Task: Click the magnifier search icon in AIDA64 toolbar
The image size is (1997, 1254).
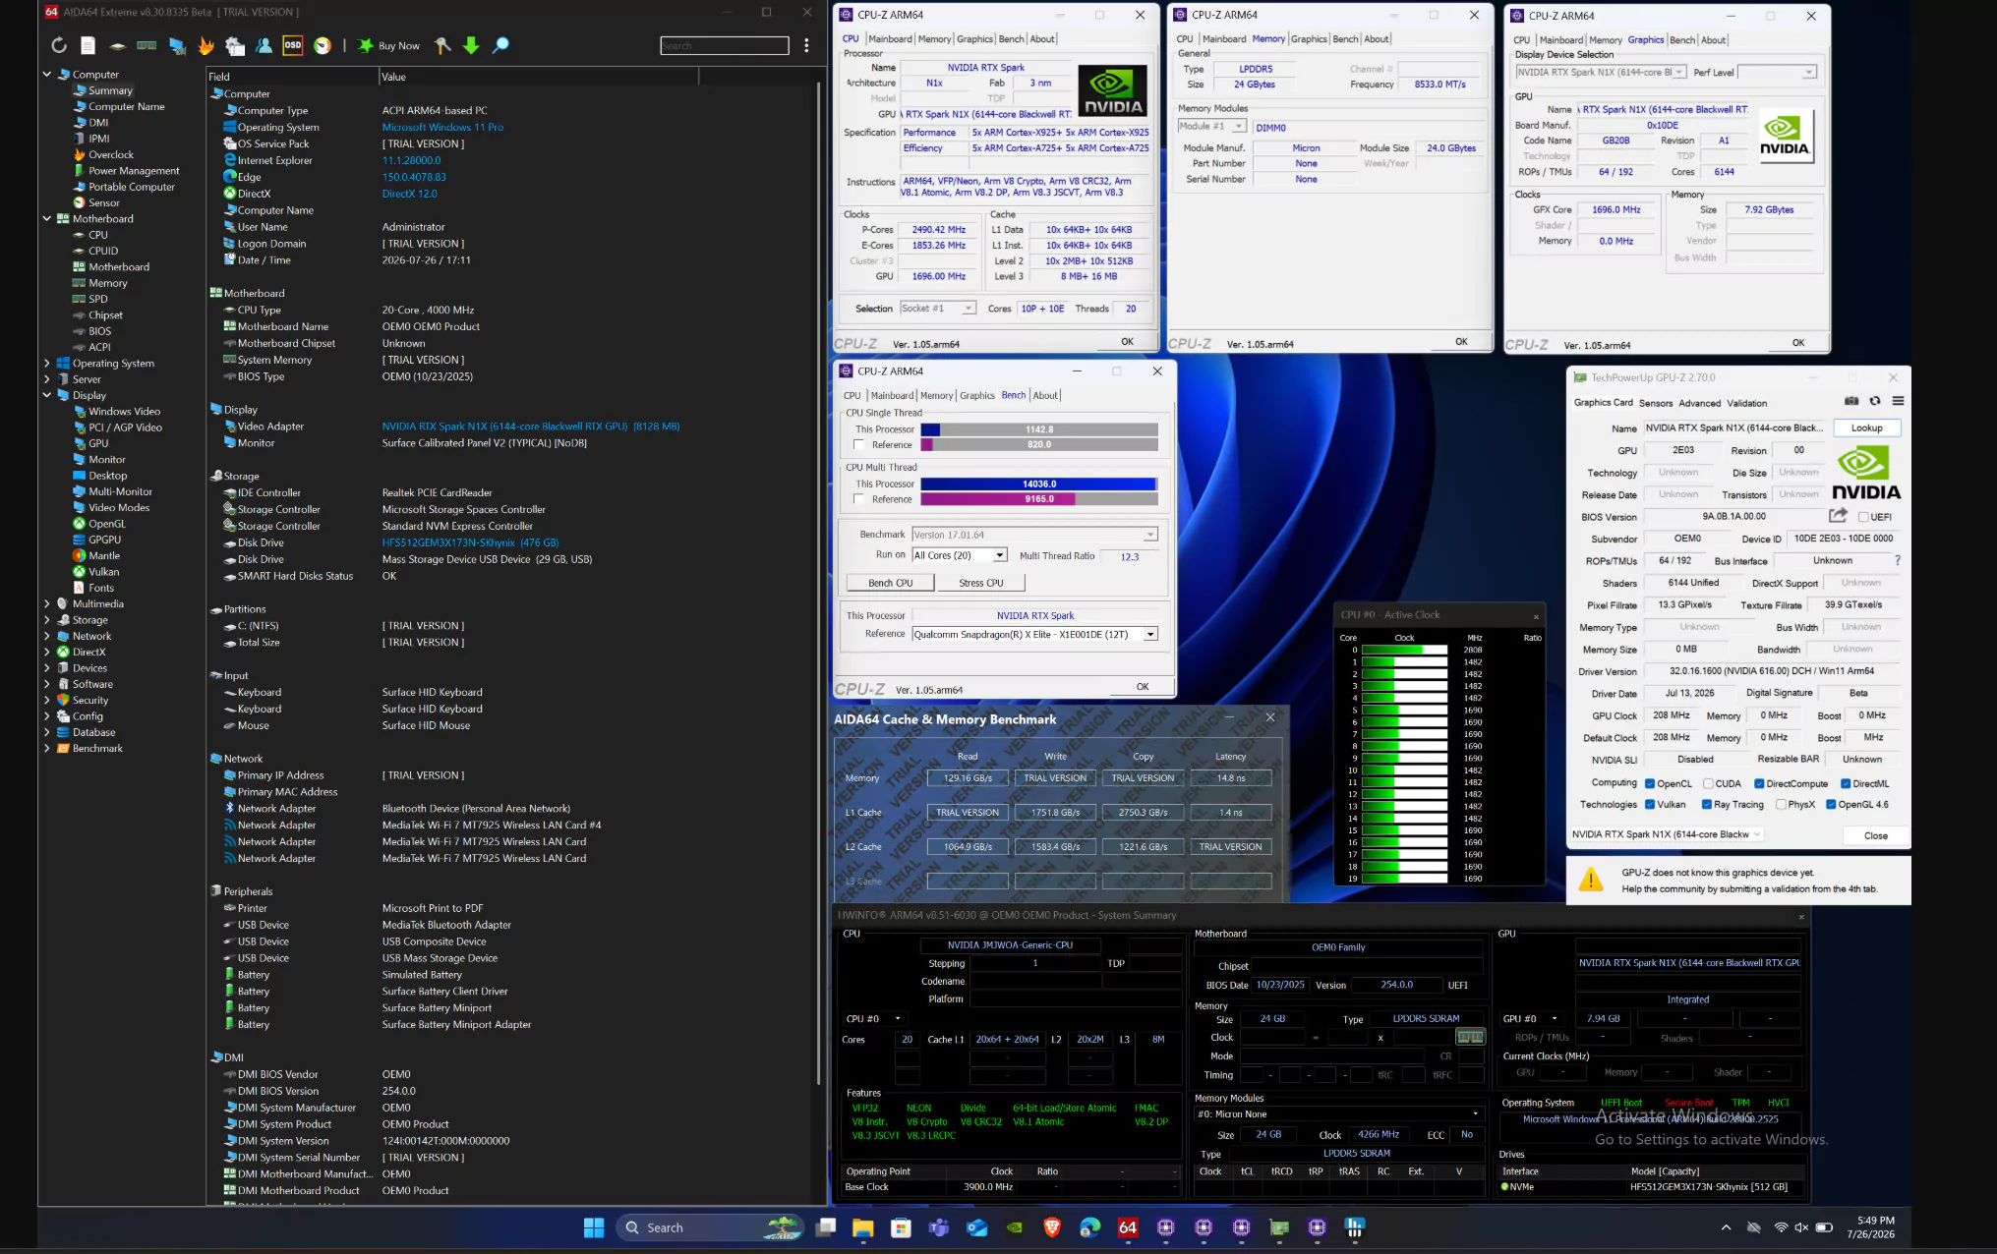Action: coord(500,45)
